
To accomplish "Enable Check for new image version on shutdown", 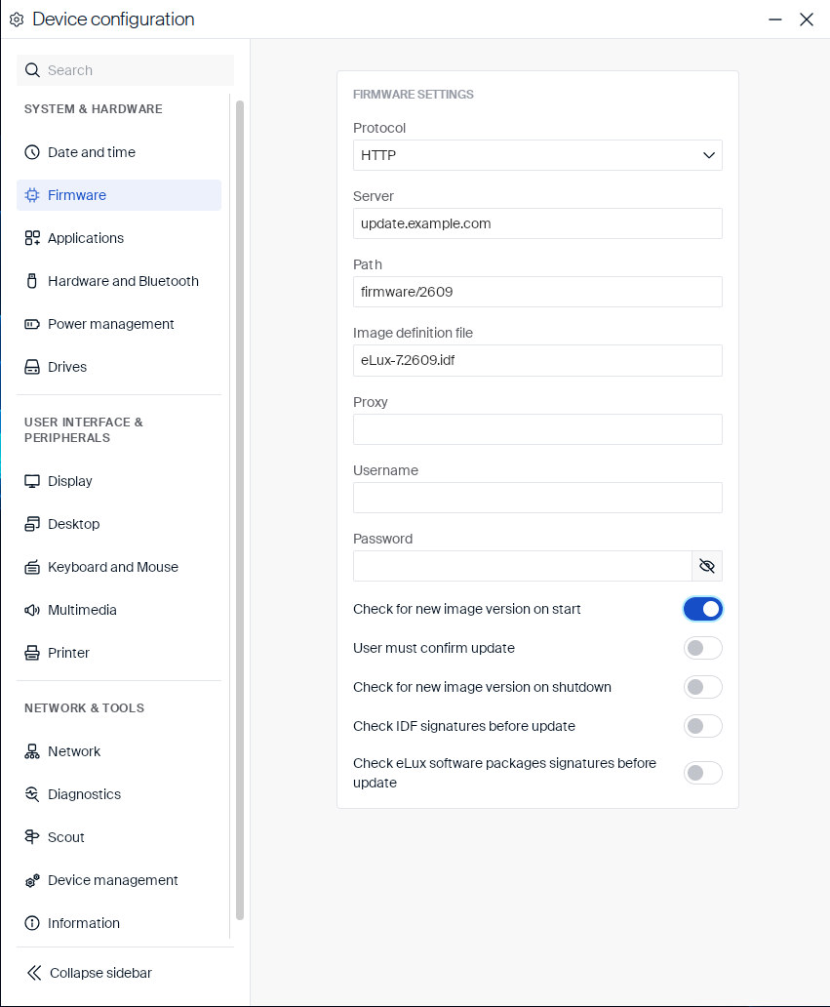I will [703, 687].
